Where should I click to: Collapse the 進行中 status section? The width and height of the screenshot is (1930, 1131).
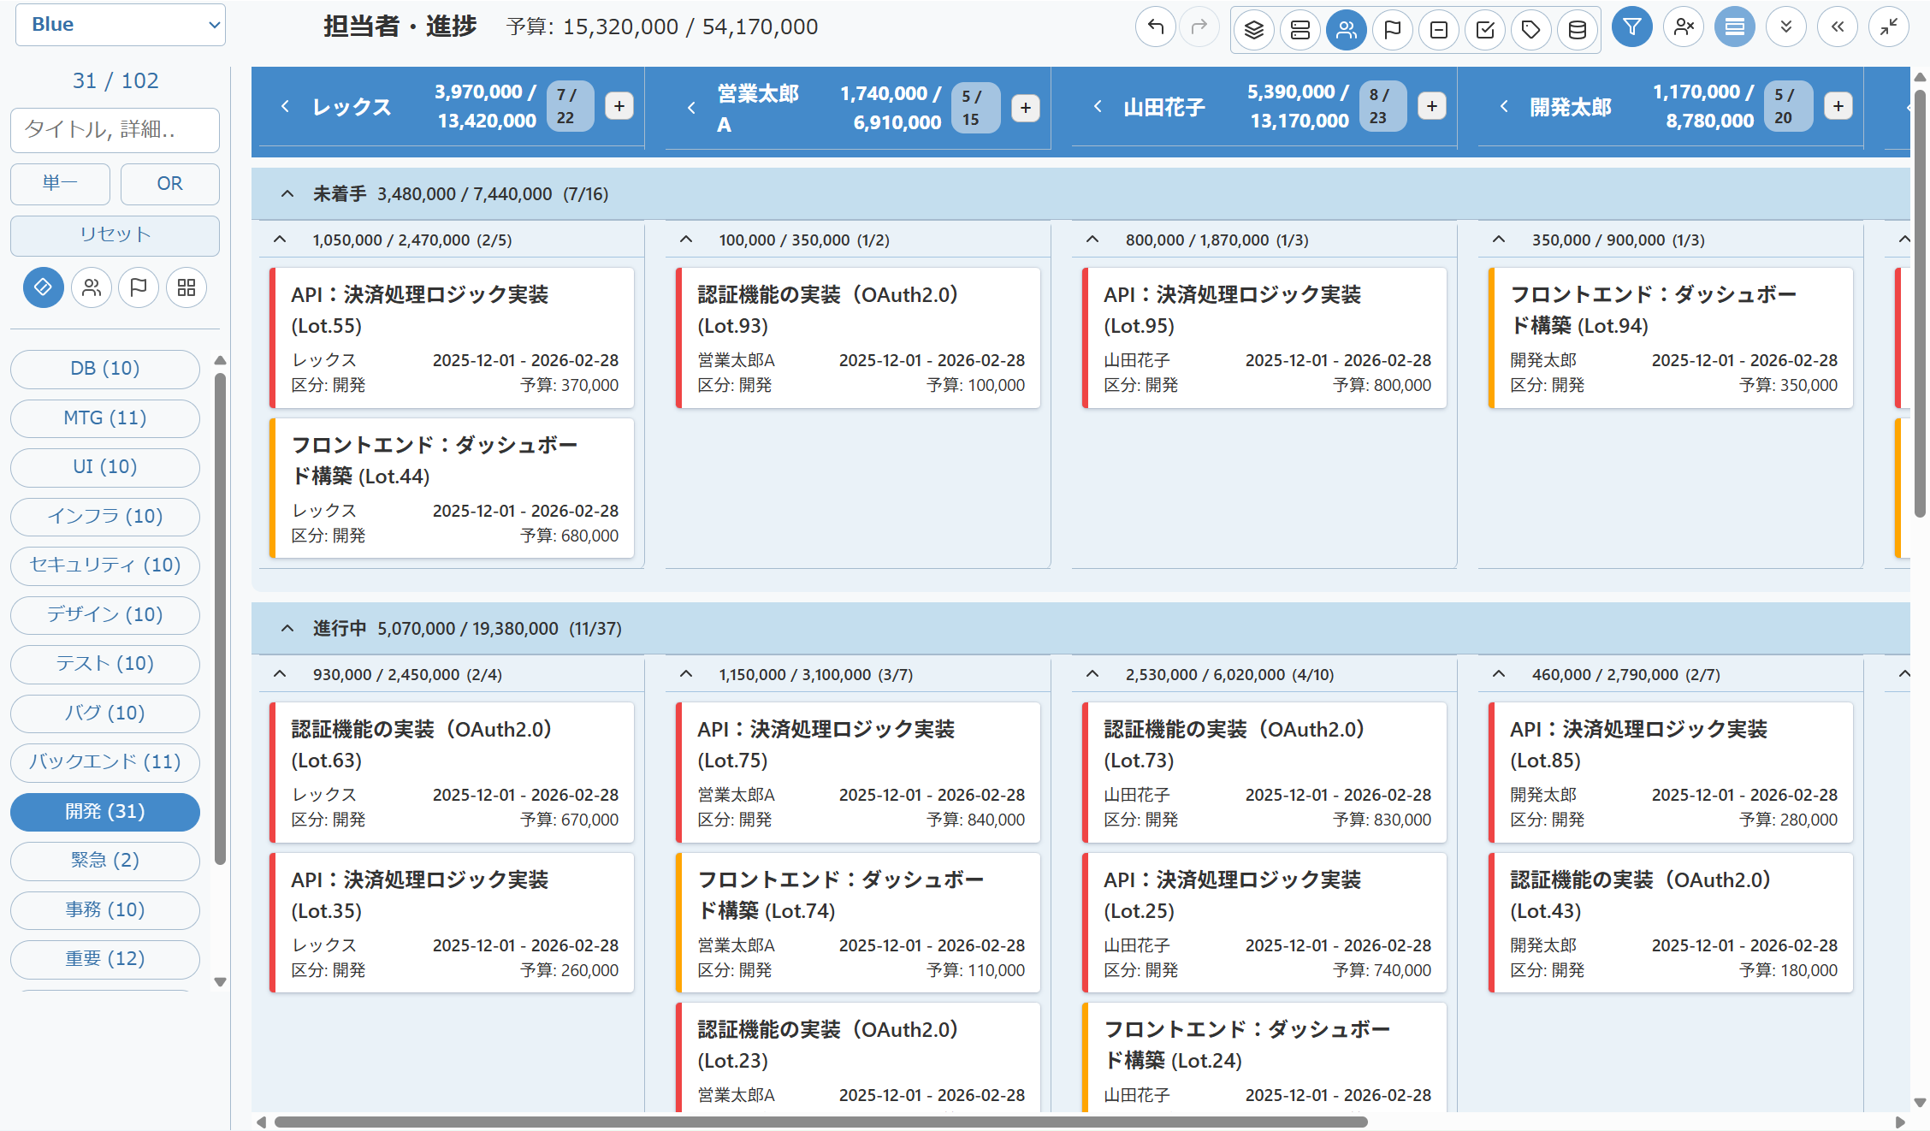[x=287, y=629]
